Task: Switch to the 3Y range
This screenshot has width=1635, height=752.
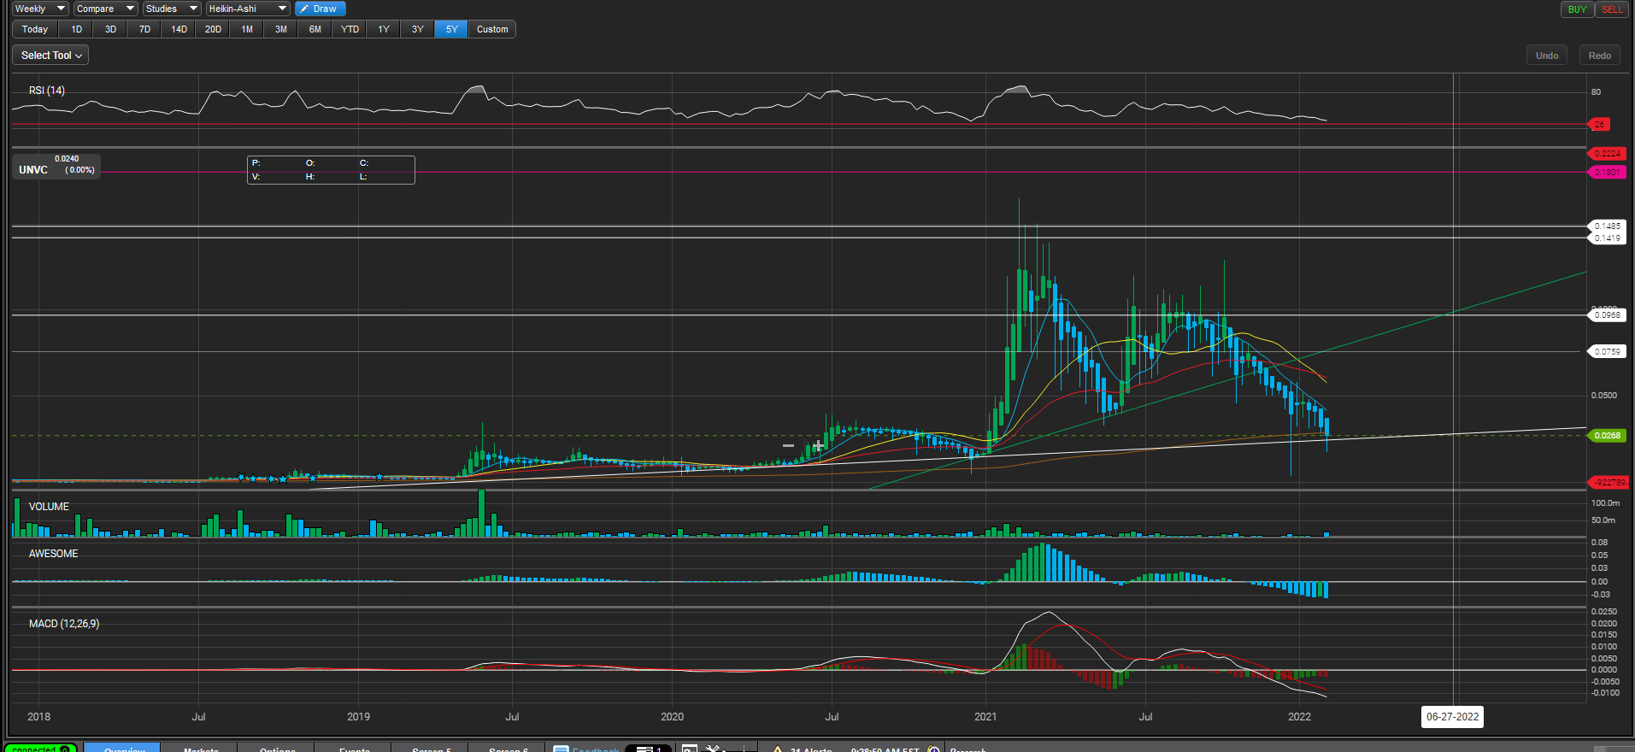Action: (418, 29)
